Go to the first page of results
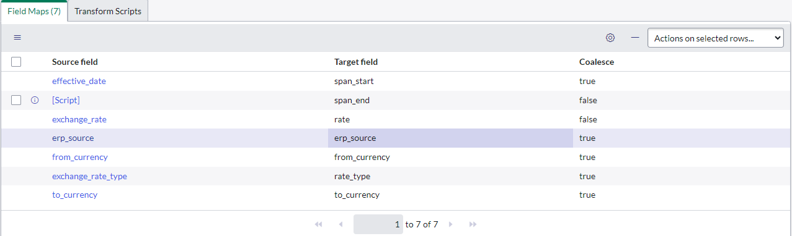Screen dimensions: 792x236 pos(319,224)
